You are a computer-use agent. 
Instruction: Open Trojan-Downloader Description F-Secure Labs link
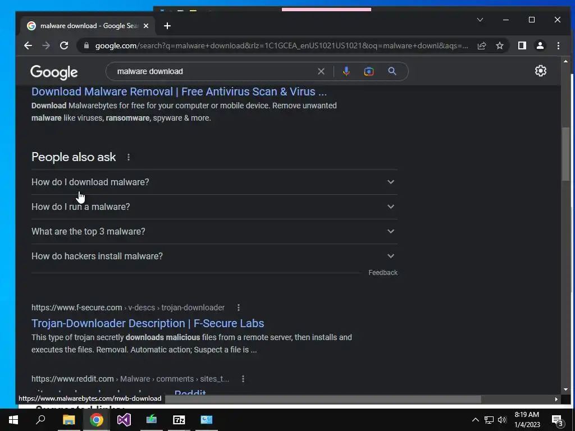coord(148,323)
